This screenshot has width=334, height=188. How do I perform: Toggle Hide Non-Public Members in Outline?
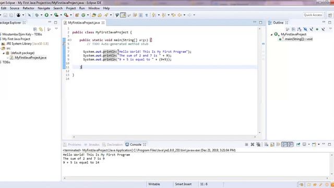(317, 29)
